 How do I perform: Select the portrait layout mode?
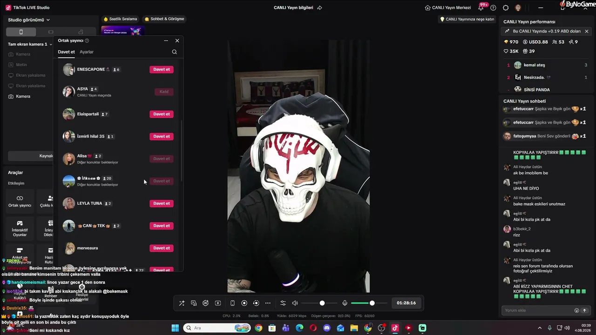click(21, 32)
